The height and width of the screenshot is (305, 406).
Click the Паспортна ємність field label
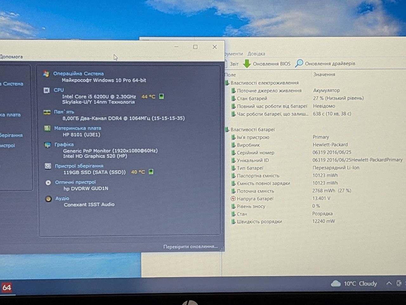pyautogui.click(x=258, y=176)
